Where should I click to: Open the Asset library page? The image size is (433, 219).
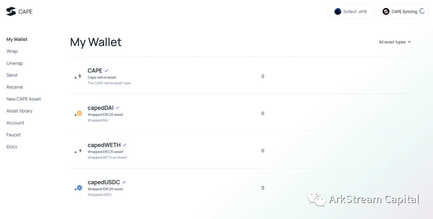point(20,111)
